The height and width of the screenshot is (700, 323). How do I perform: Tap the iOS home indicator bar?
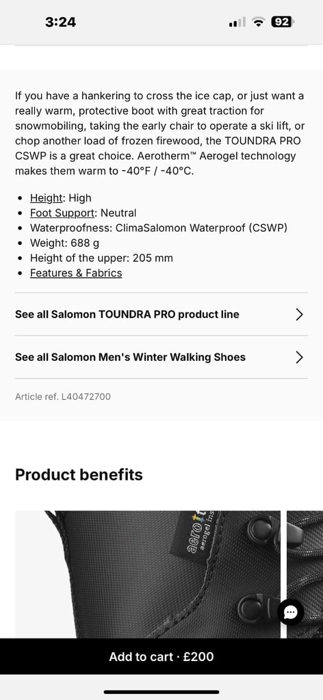point(161,692)
